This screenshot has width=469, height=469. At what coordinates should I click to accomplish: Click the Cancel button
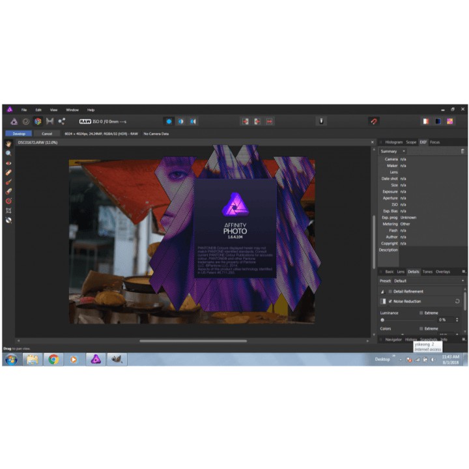click(47, 134)
